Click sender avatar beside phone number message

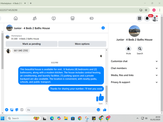pyautogui.click(x=8, y=51)
